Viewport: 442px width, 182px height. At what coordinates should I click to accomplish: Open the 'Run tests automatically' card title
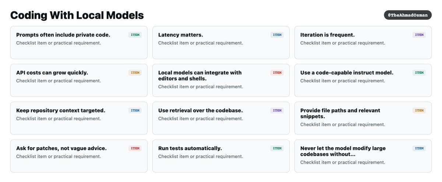[x=190, y=148]
